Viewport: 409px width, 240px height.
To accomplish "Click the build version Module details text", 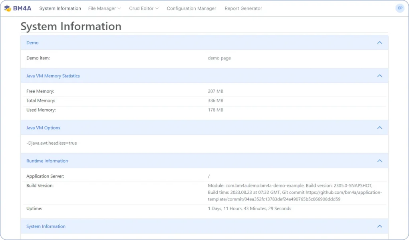I will coord(295,193).
